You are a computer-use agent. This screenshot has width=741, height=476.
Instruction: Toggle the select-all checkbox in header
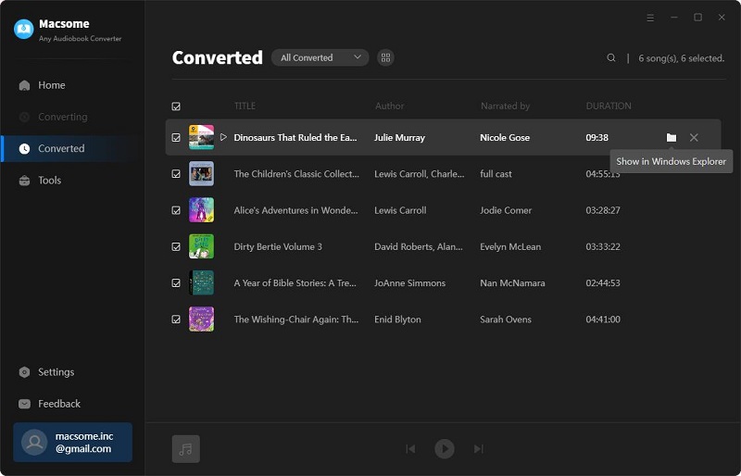click(x=176, y=106)
